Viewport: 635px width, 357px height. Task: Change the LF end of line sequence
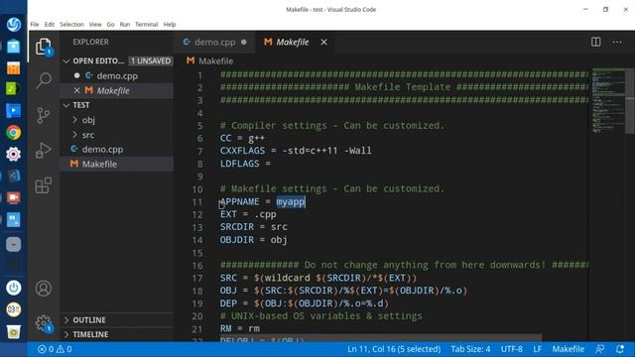(x=537, y=349)
